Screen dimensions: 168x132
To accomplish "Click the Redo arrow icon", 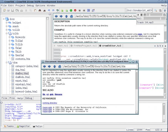I will pos(53,10).
